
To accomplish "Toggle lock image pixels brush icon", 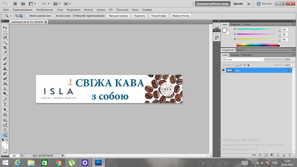I will click(240, 65).
